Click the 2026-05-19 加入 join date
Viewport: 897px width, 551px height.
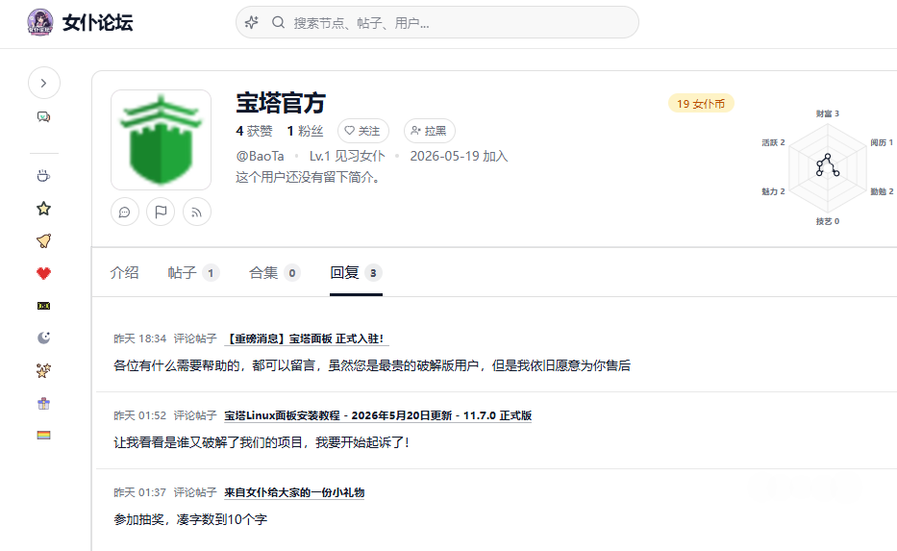pyautogui.click(x=459, y=156)
